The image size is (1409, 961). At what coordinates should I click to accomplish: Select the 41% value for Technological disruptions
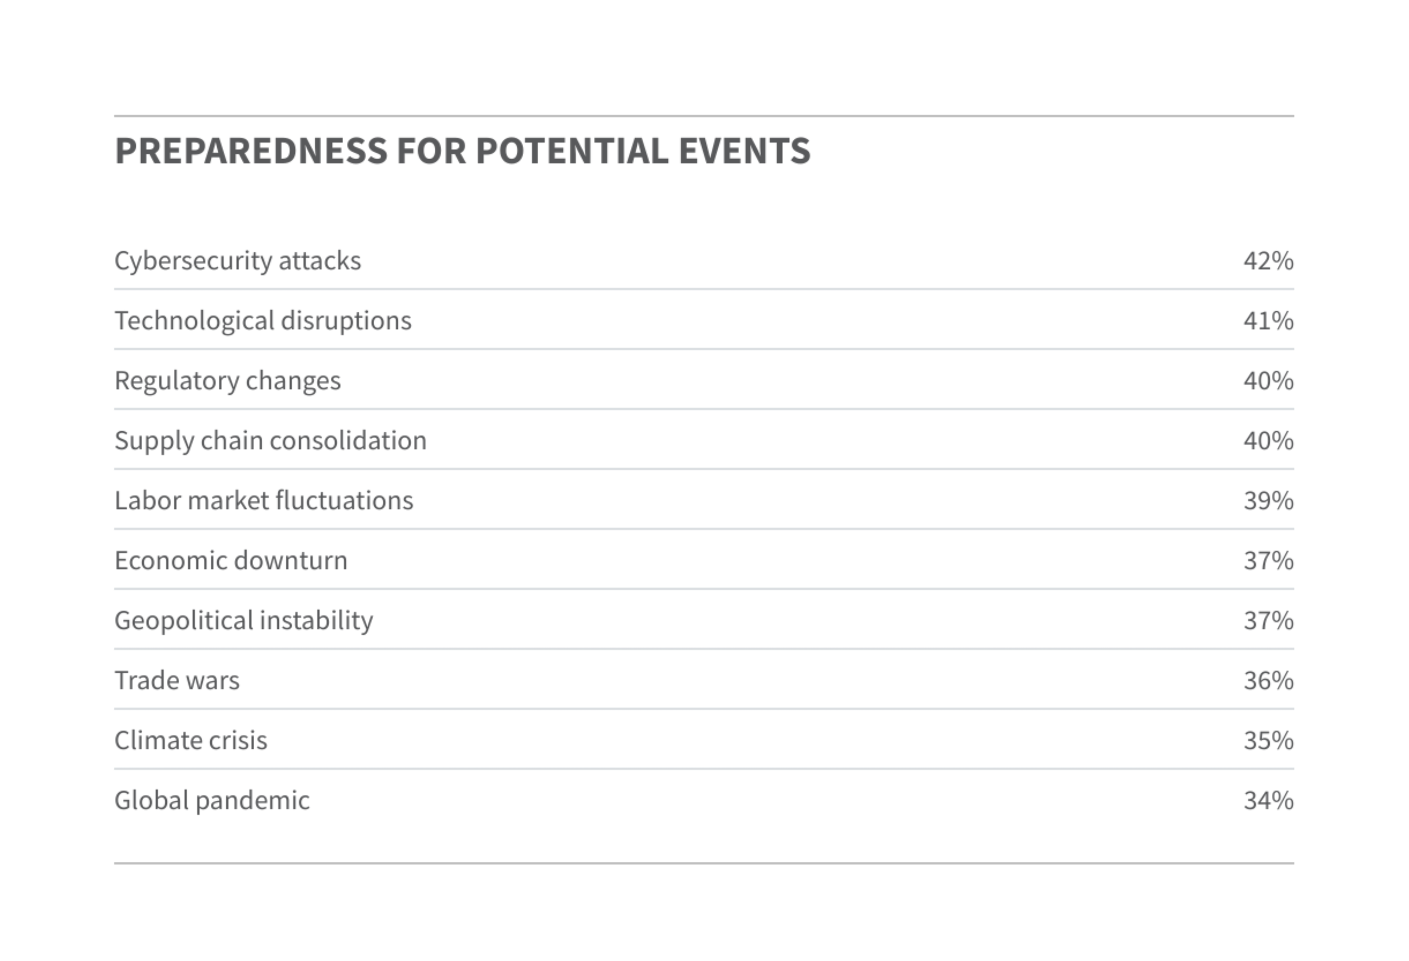(x=1268, y=321)
